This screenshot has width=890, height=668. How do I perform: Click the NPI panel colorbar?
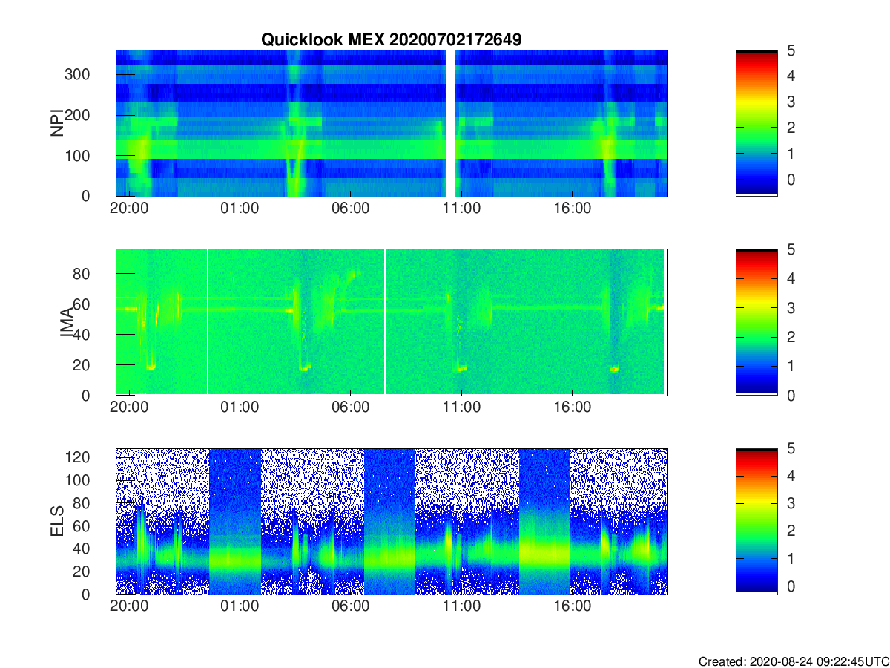(756, 123)
